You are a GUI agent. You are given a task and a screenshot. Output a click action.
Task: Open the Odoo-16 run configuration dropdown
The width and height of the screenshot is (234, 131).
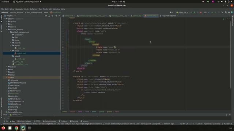tap(182, 12)
